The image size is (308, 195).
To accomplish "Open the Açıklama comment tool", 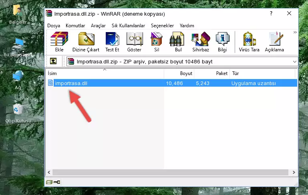I will tap(274, 42).
